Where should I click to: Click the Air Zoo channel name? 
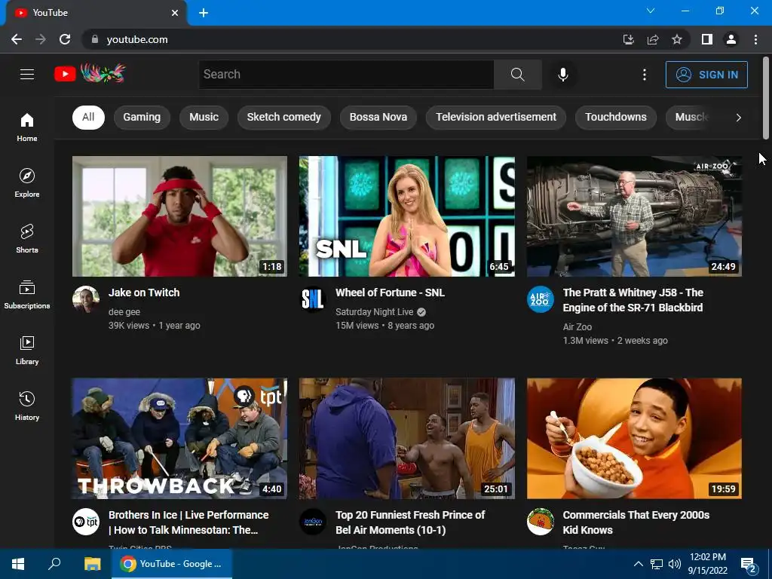tap(577, 326)
